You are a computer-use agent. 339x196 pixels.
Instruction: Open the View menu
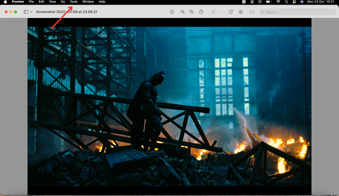[x=52, y=2]
